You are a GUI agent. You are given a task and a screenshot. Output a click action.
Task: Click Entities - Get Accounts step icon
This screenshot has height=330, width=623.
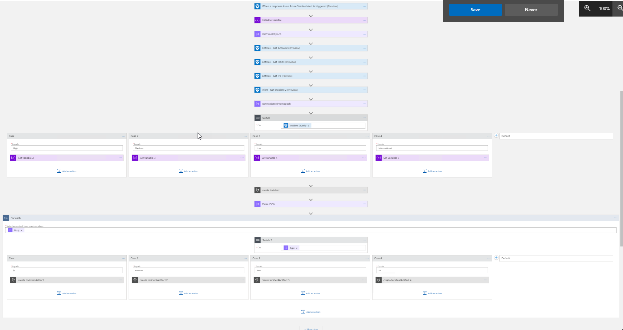(x=257, y=48)
